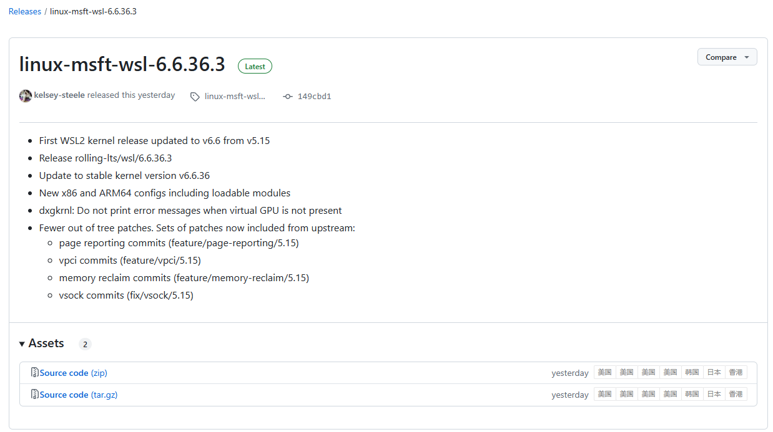Click the 香港 mirror for Source code (tar.gz)

[x=736, y=394]
